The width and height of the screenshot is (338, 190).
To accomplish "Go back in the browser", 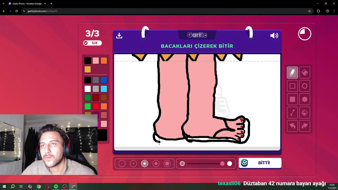I will (x=4, y=11).
